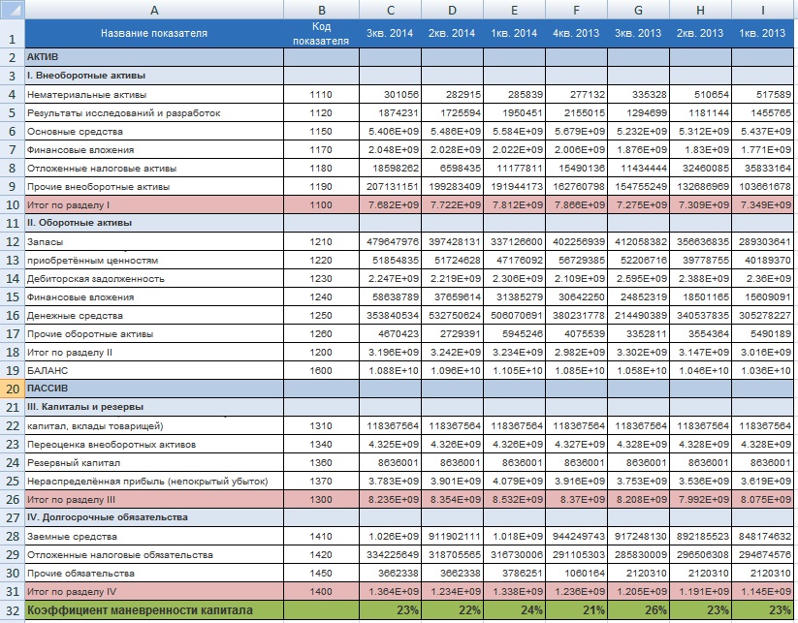Click the 26% value in the bottom row
Image resolution: width=798 pixels, height=623 pixels.
tap(638, 610)
